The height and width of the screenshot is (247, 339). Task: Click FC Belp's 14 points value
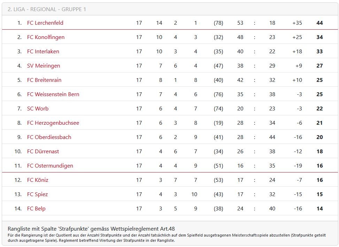click(x=319, y=209)
